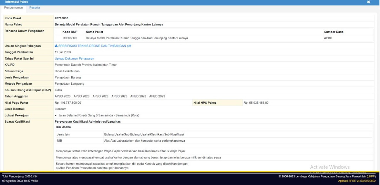Click the Nilai Pagu Paket amount

coord(68,103)
